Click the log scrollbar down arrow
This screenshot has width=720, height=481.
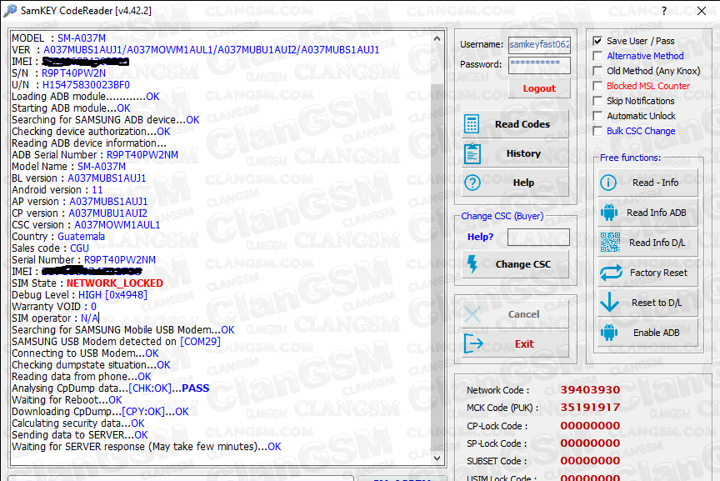[437, 458]
